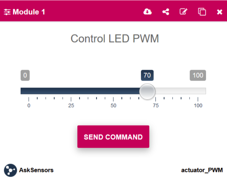Click the actuator_PWM label
Image resolution: width=227 pixels, height=179 pixels.
click(202, 170)
